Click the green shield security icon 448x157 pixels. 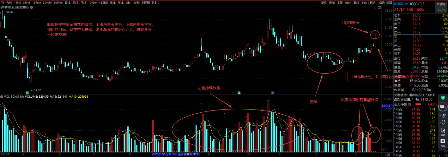(x=442, y=98)
